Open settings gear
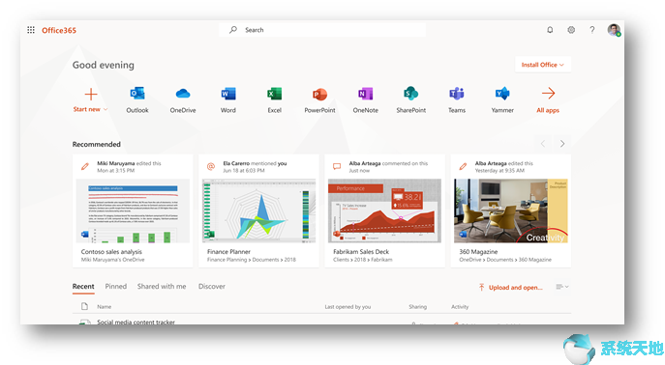Image resolution: width=665 pixels, height=365 pixels. click(x=571, y=30)
